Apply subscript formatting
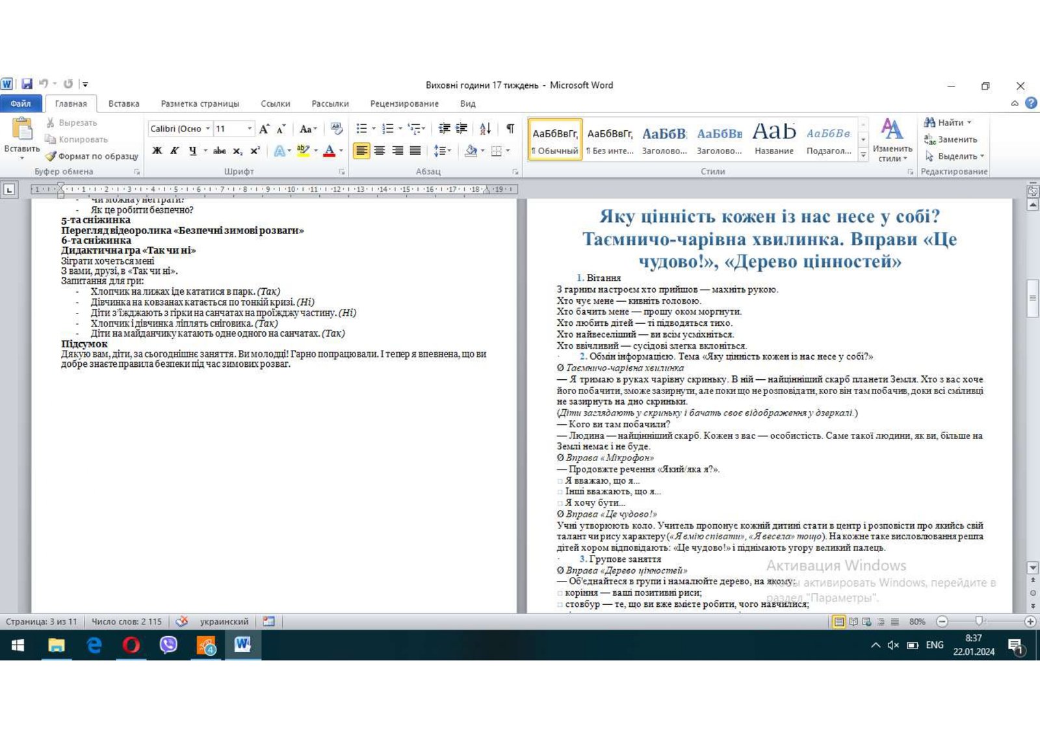Image resolution: width=1040 pixels, height=735 pixels. pyautogui.click(x=238, y=151)
